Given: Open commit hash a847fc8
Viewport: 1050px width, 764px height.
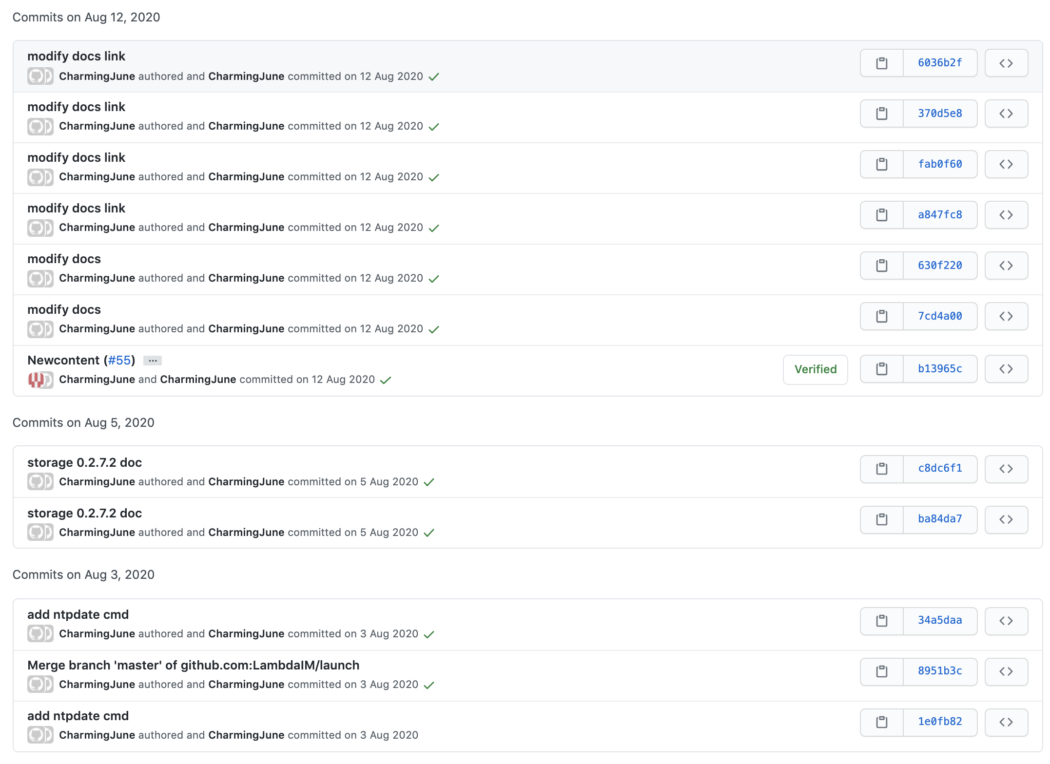Looking at the screenshot, I should click(939, 215).
